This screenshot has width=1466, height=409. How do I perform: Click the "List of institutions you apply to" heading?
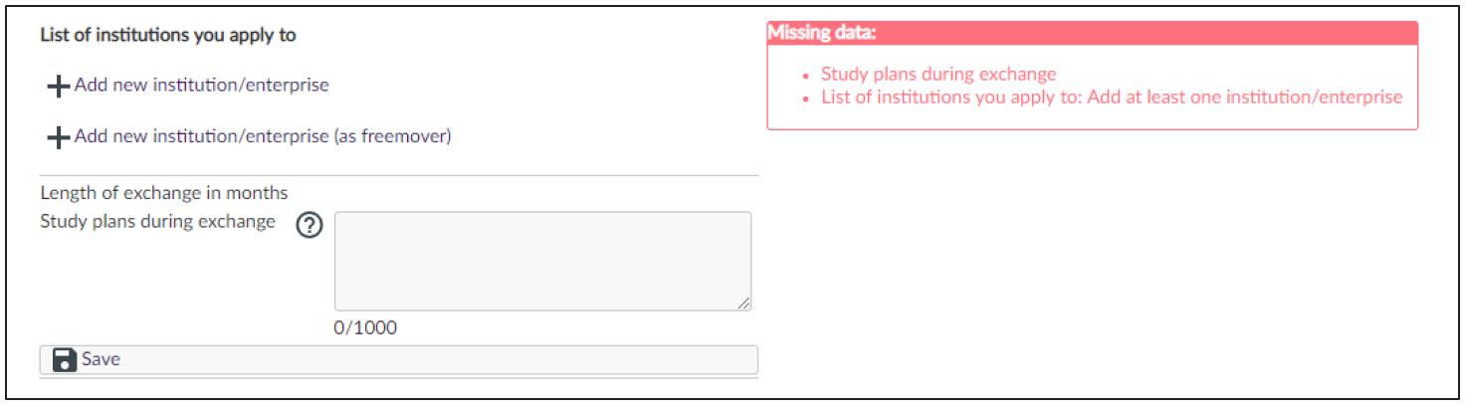click(x=168, y=36)
